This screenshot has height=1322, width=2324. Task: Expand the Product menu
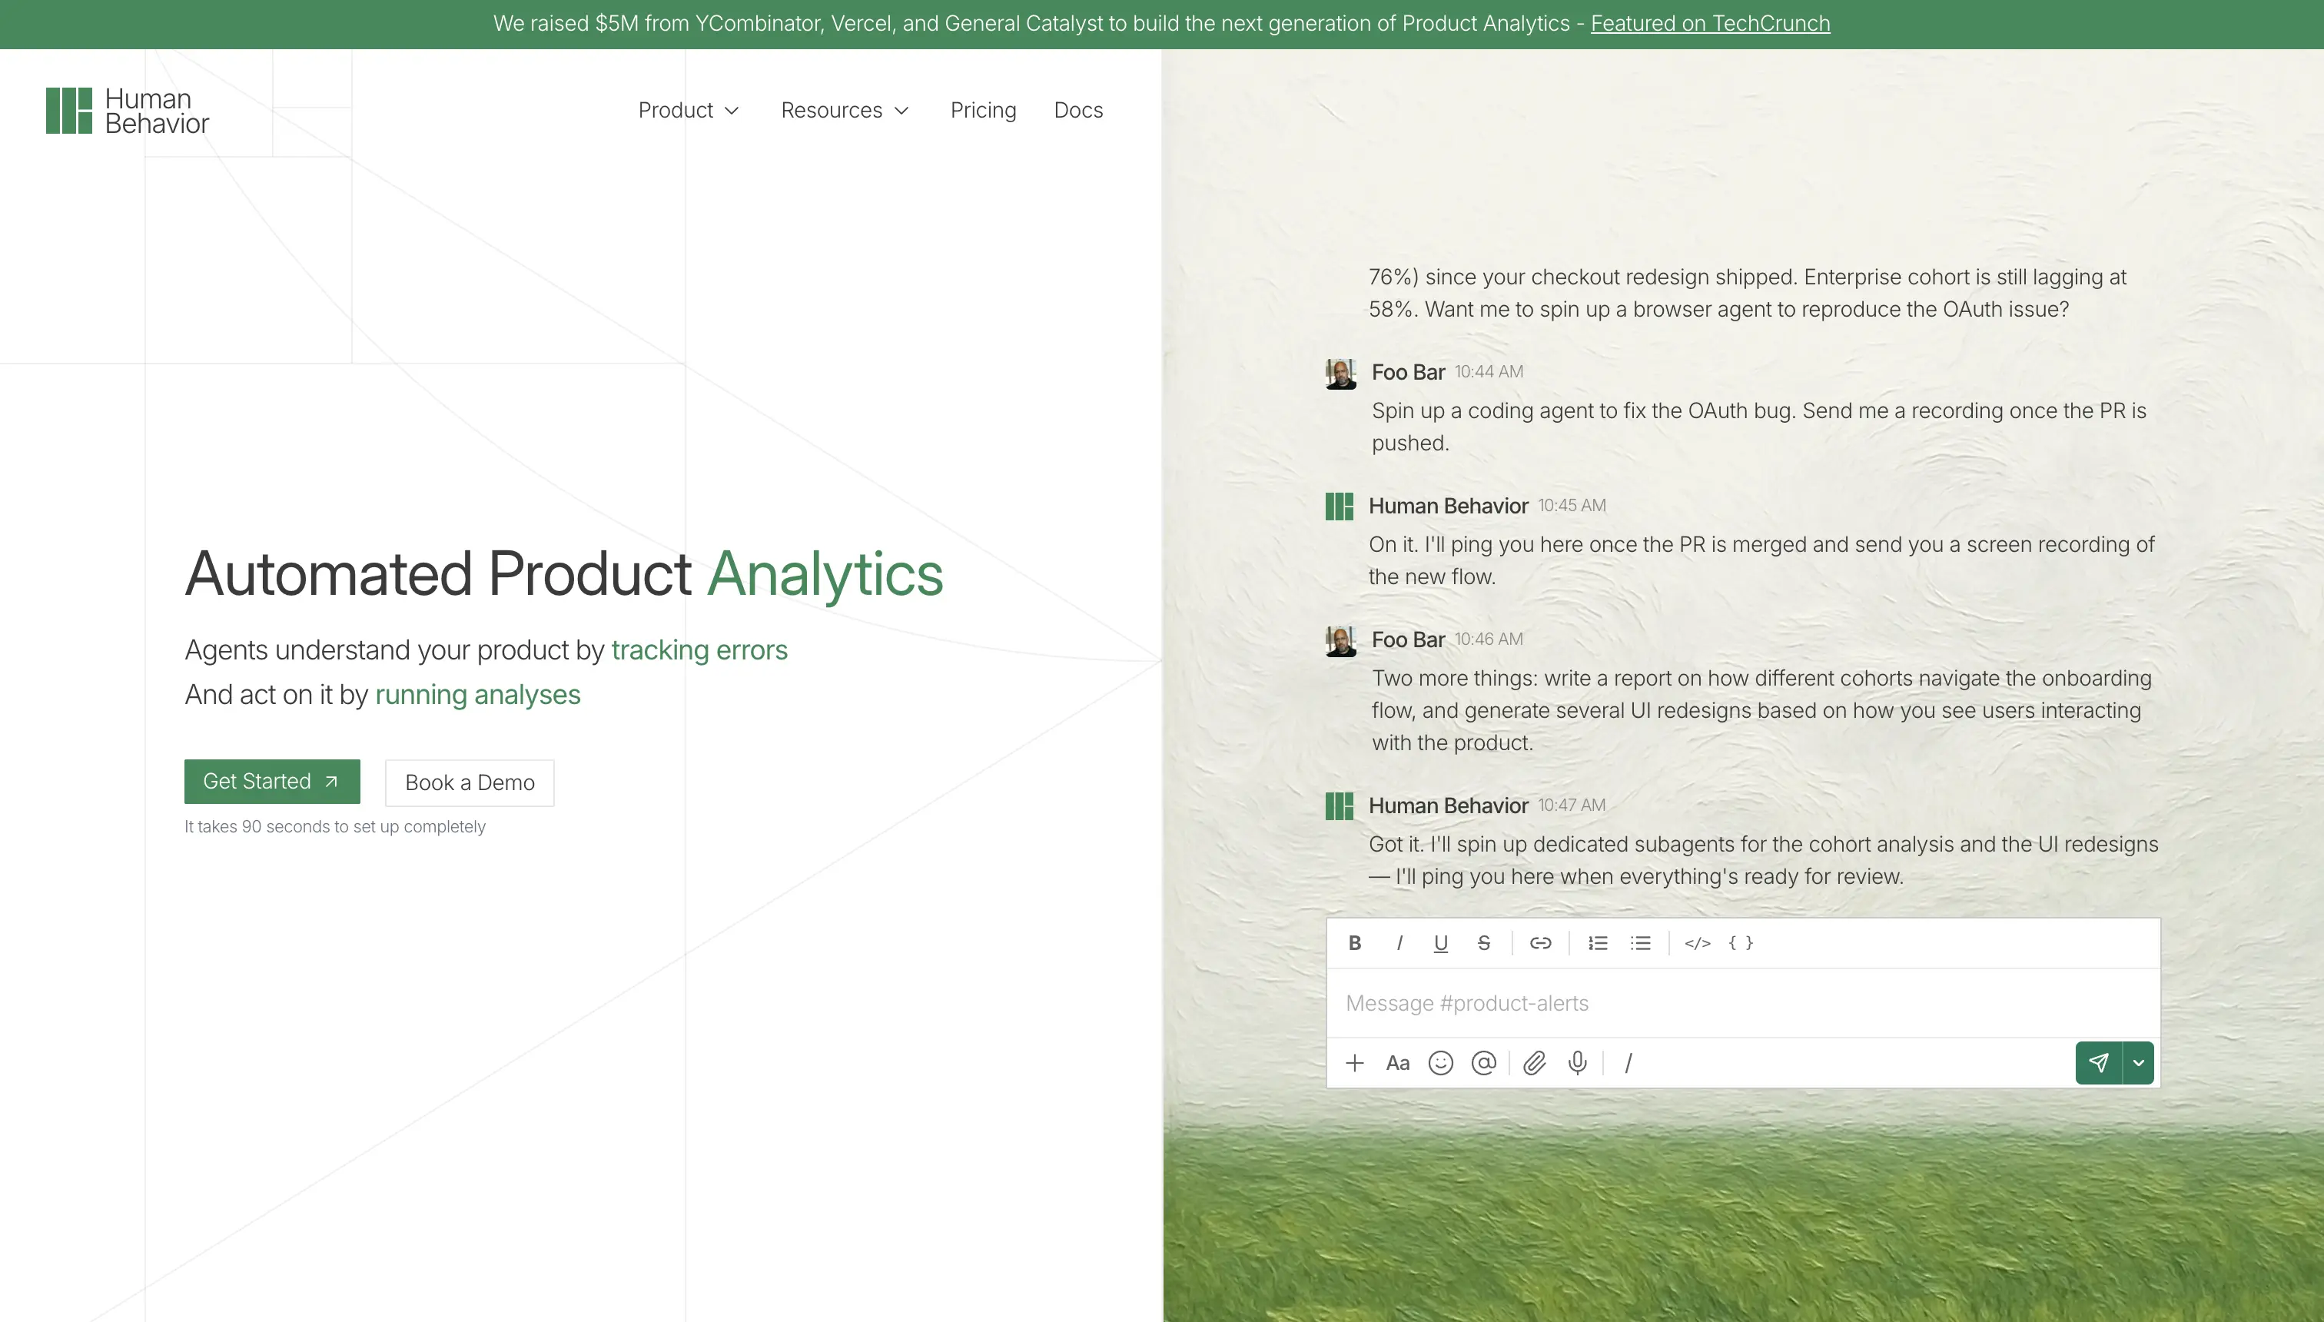click(x=689, y=111)
